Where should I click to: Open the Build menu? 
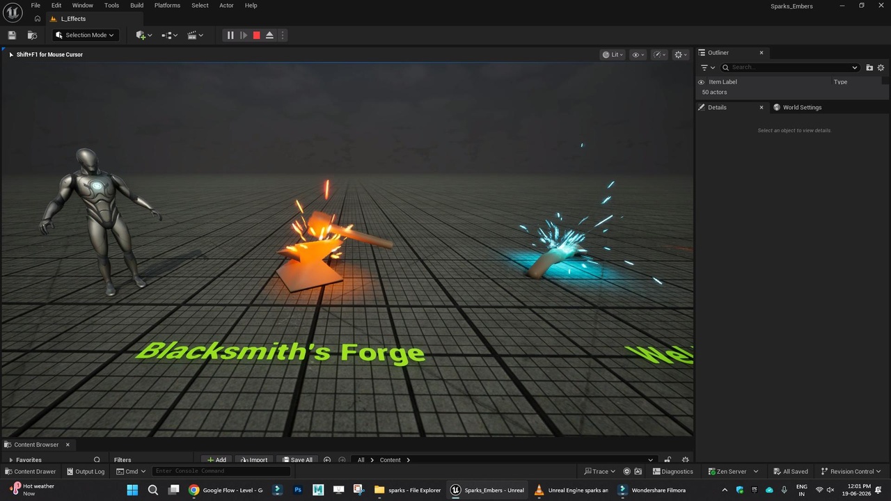point(136,6)
